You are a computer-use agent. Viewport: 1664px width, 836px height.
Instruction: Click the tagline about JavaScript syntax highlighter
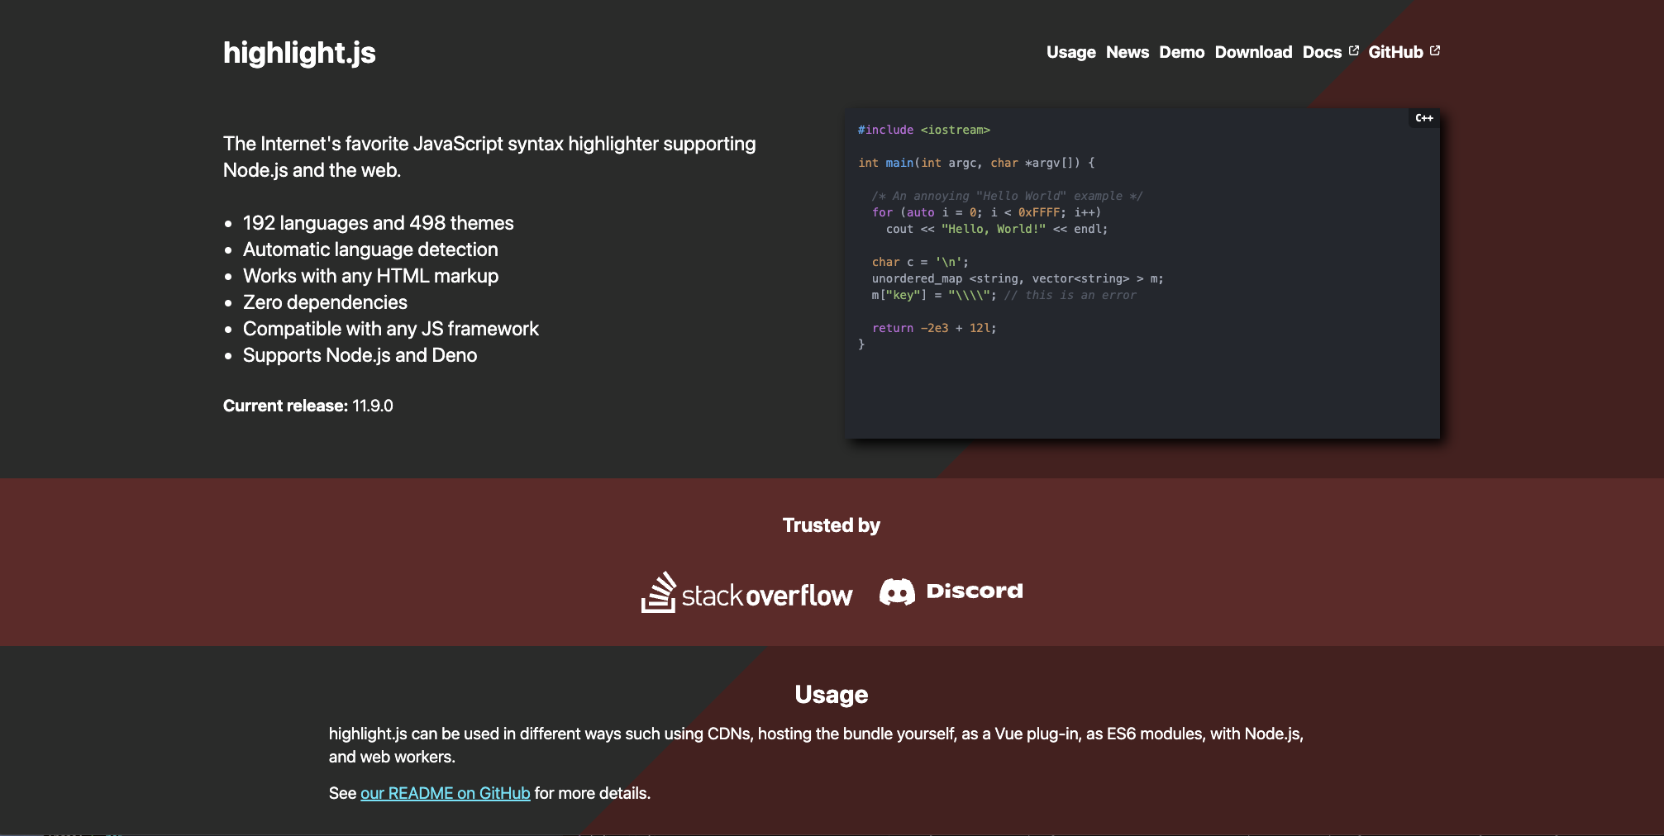point(489,157)
